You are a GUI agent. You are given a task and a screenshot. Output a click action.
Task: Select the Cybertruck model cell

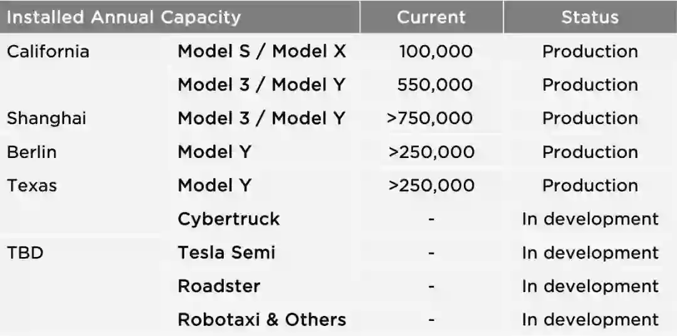(229, 219)
